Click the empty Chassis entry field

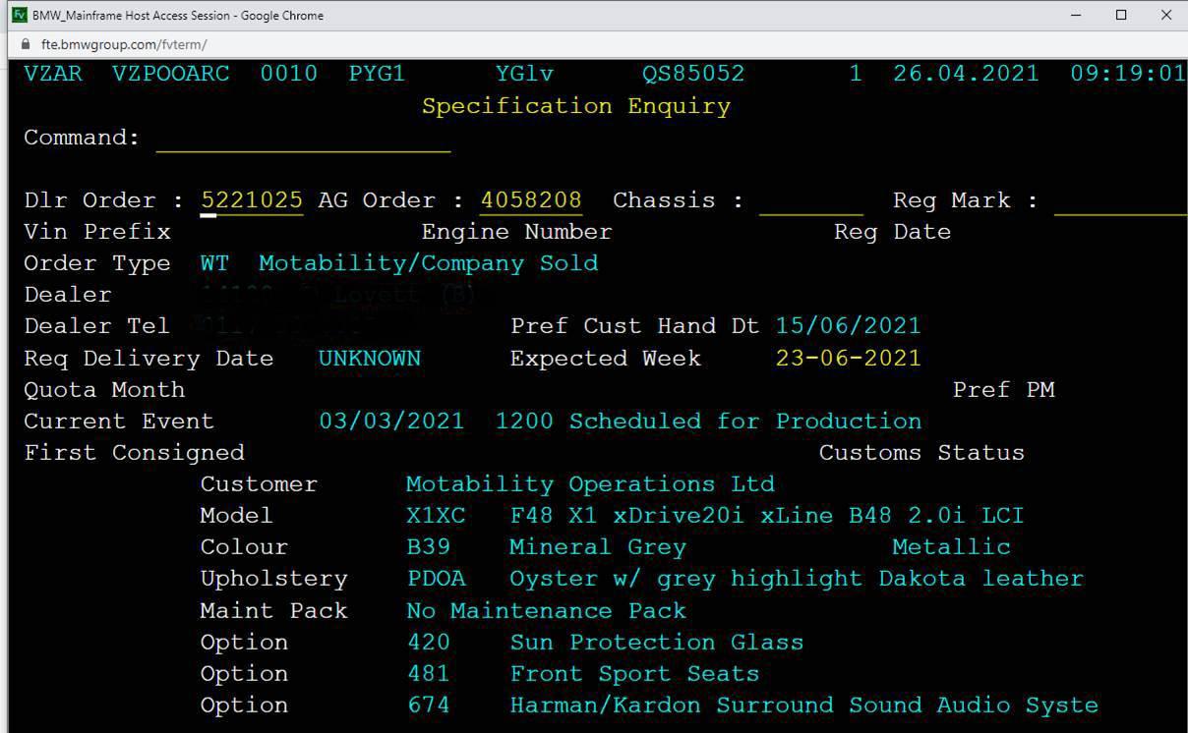click(810, 201)
